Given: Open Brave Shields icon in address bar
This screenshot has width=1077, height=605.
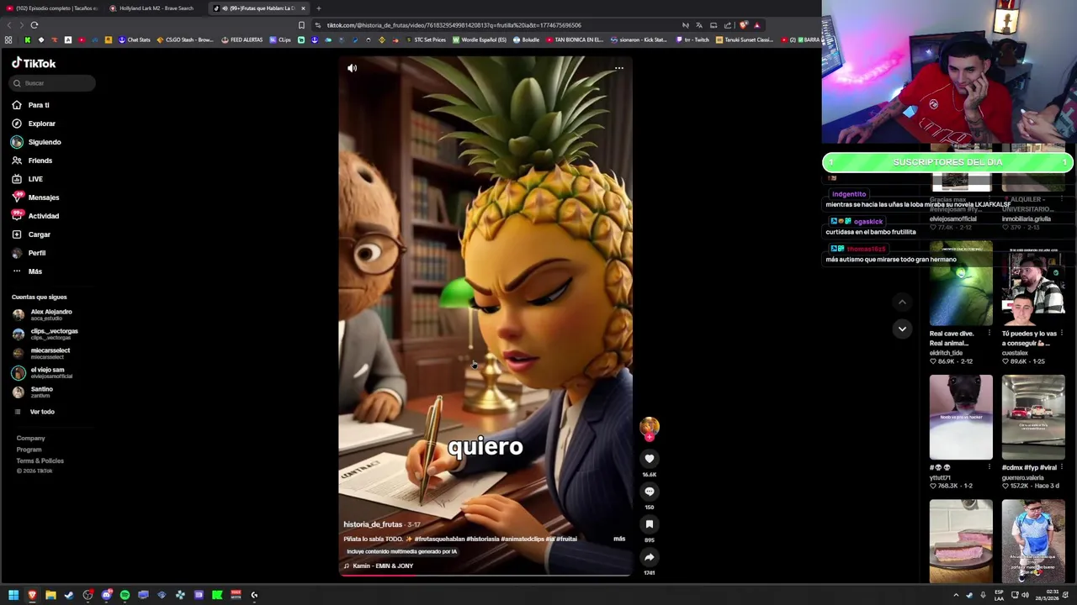Looking at the screenshot, I should [744, 25].
